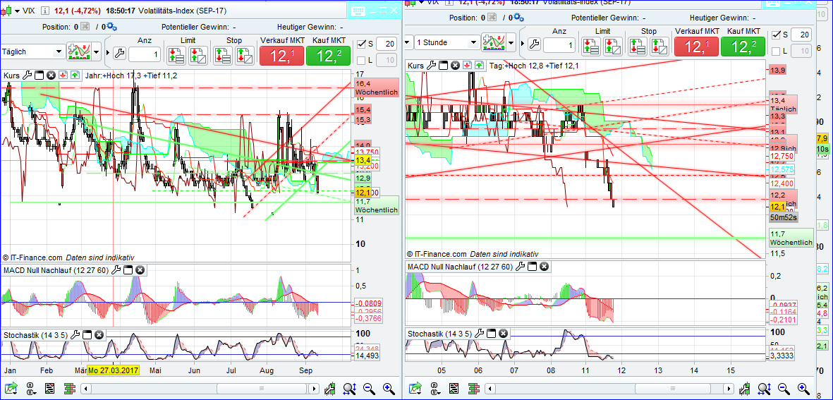Click first Limit order icon in left window
This screenshot has width=833, height=400.
(176, 55)
